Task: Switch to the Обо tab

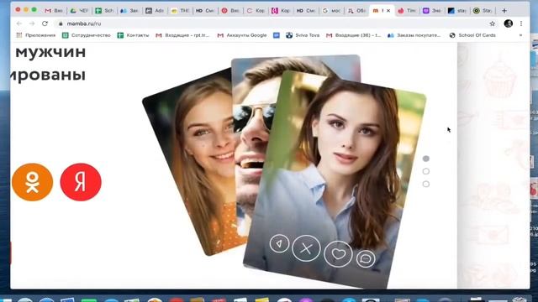Action: 356,11
